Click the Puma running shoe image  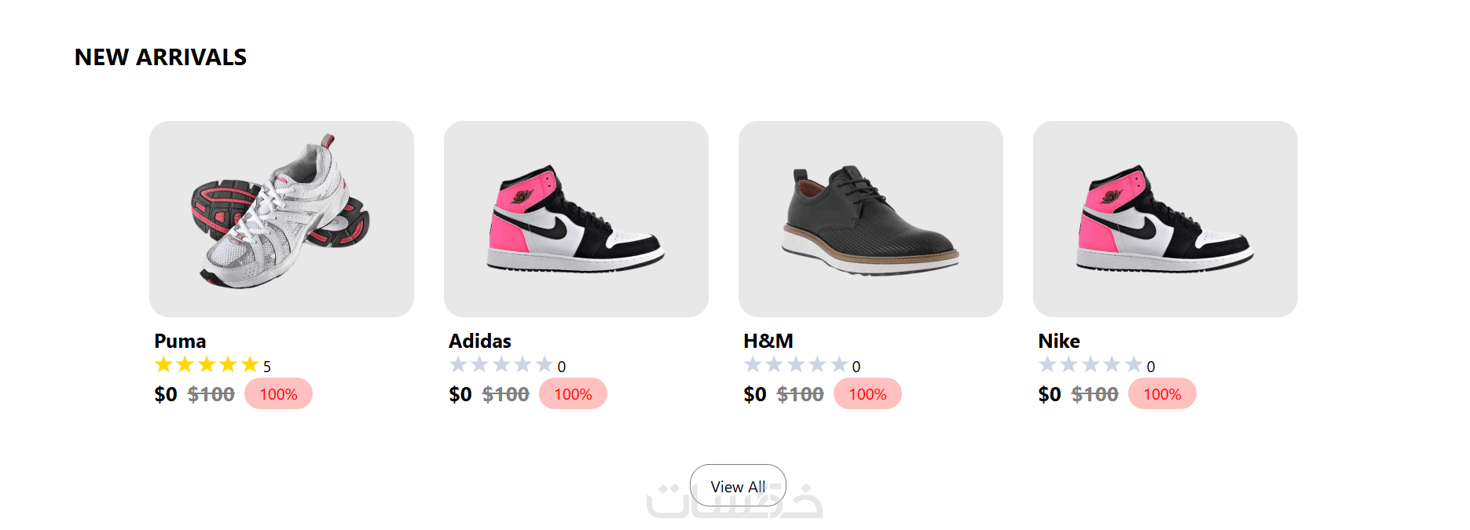[x=281, y=218]
